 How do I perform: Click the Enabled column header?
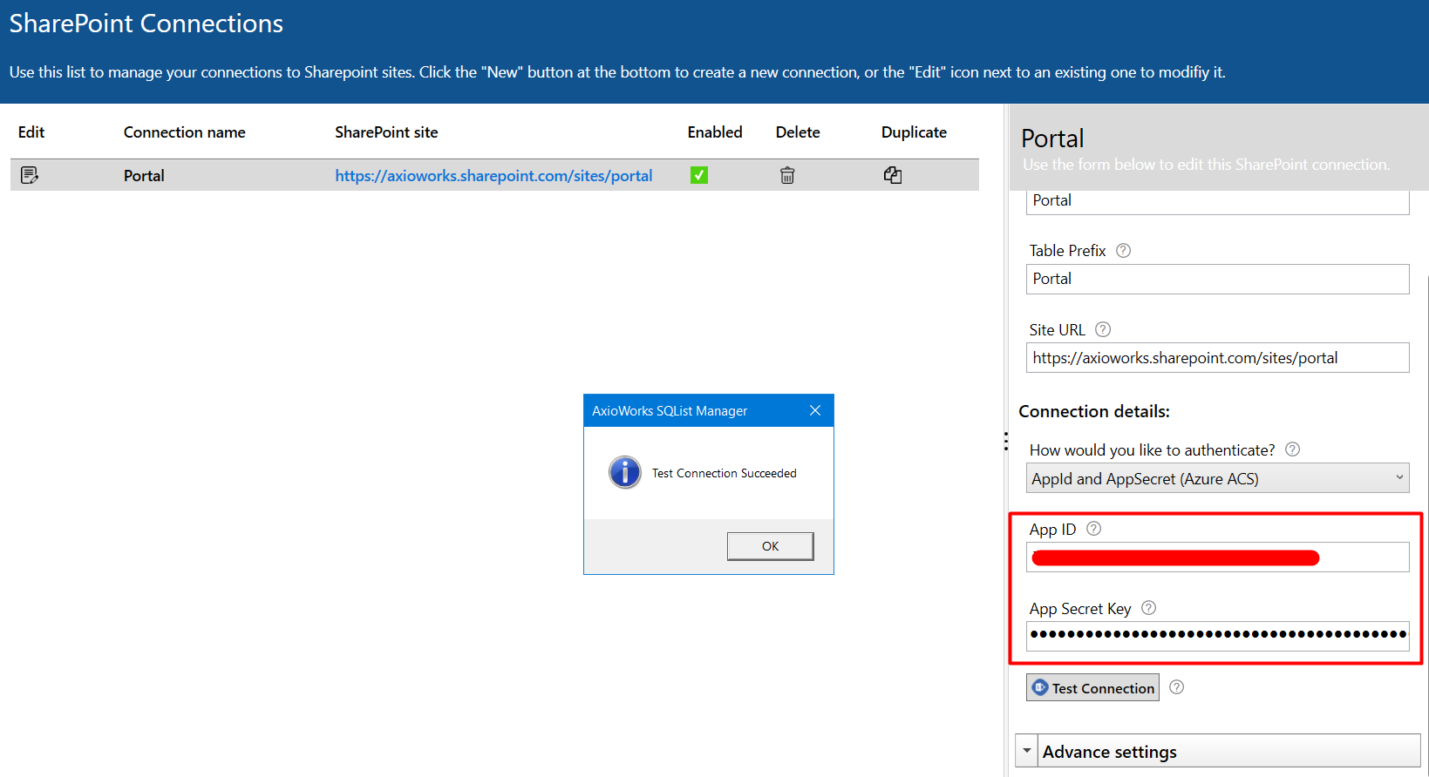tap(715, 132)
